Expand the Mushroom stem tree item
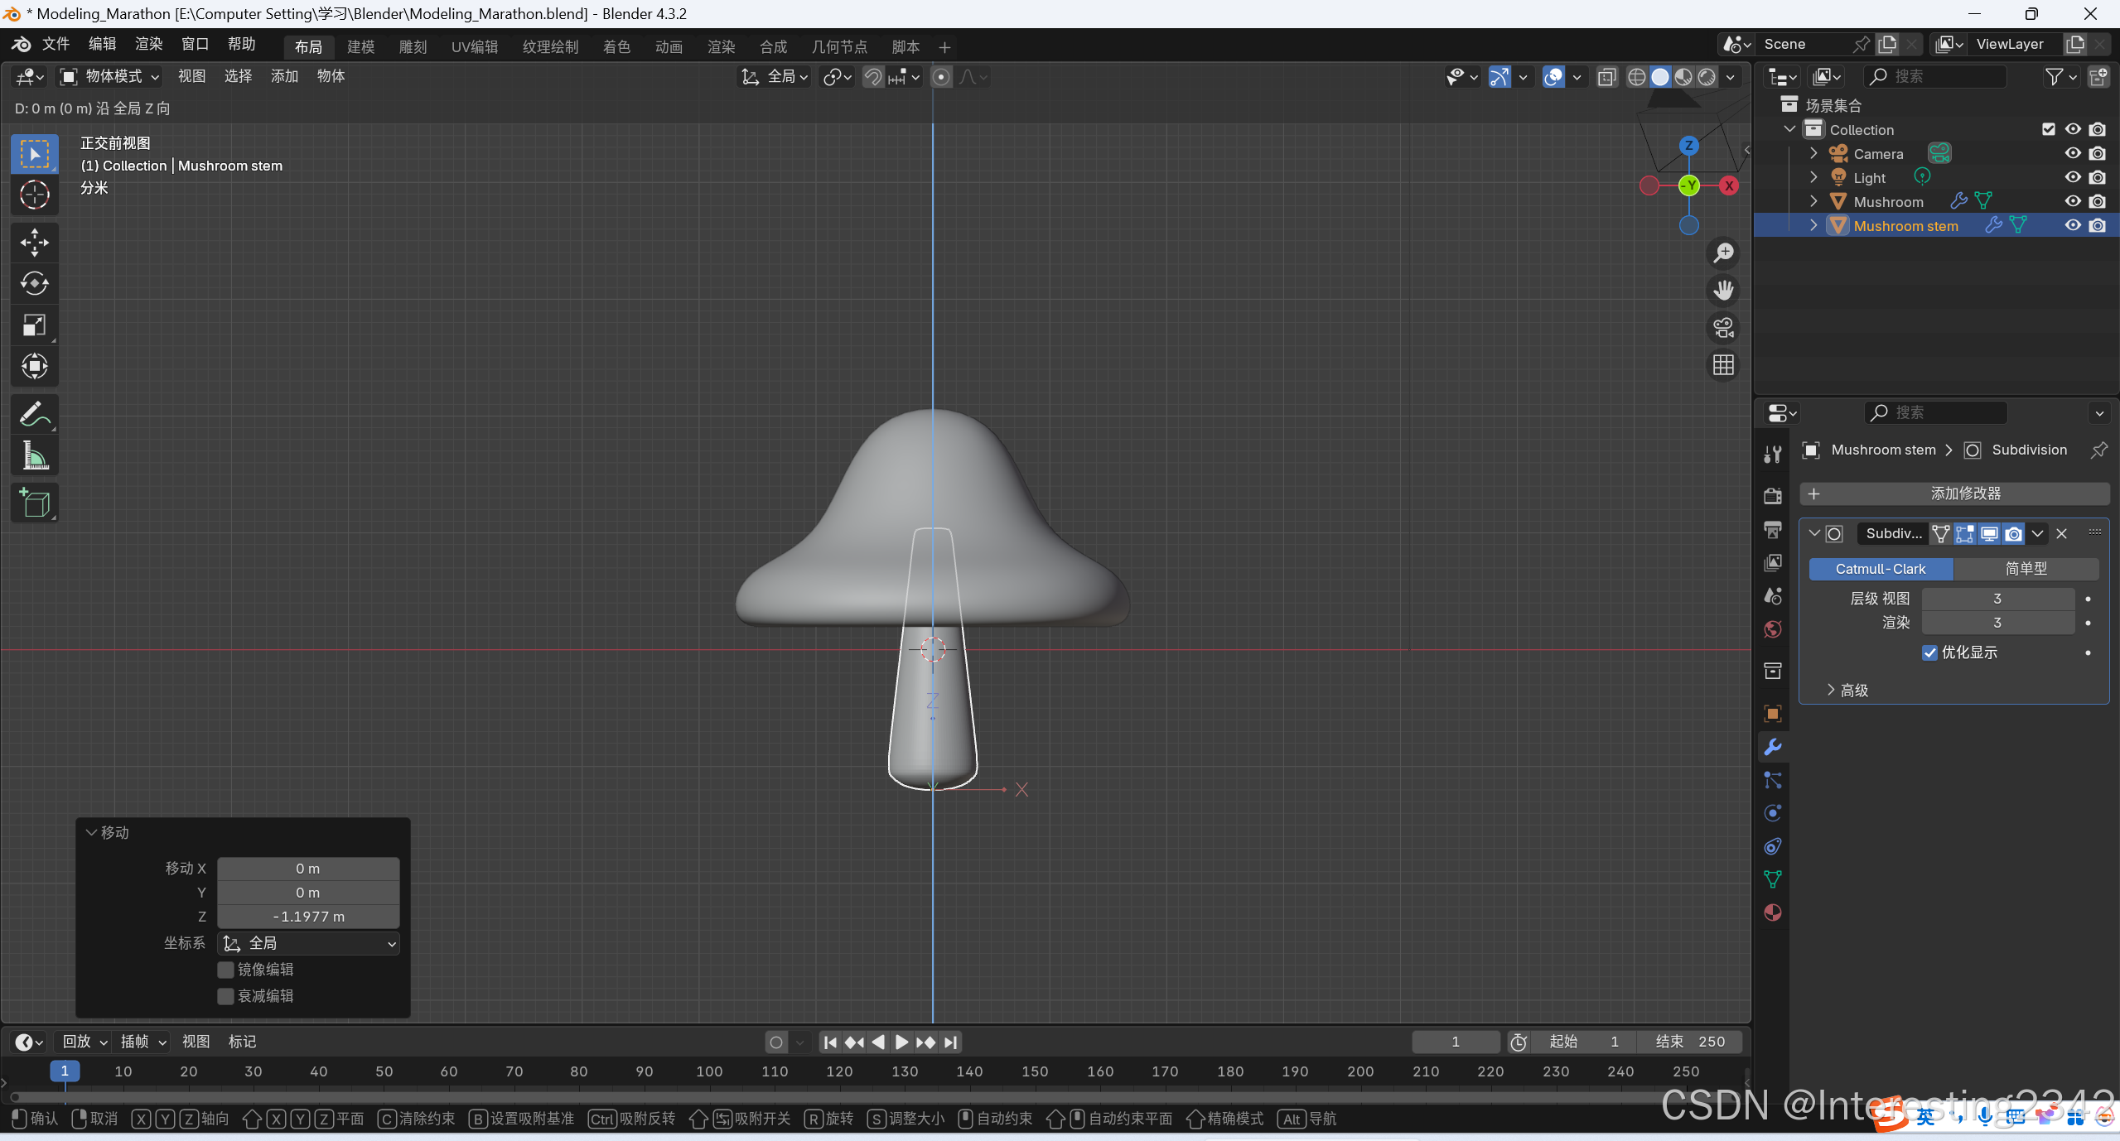2120x1141 pixels. [x=1813, y=225]
